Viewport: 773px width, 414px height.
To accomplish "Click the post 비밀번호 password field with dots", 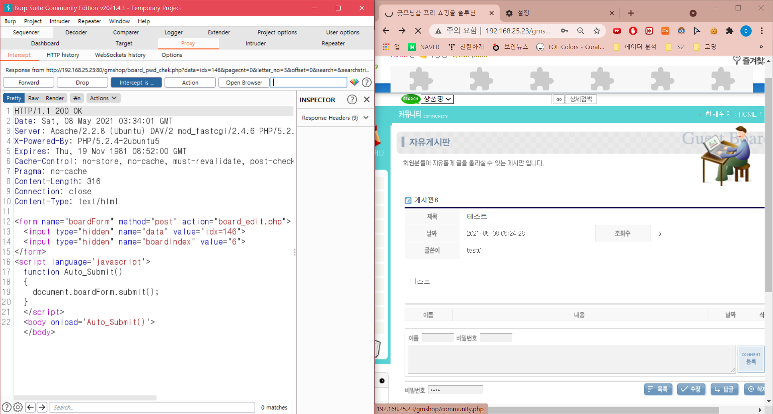I will (x=455, y=390).
